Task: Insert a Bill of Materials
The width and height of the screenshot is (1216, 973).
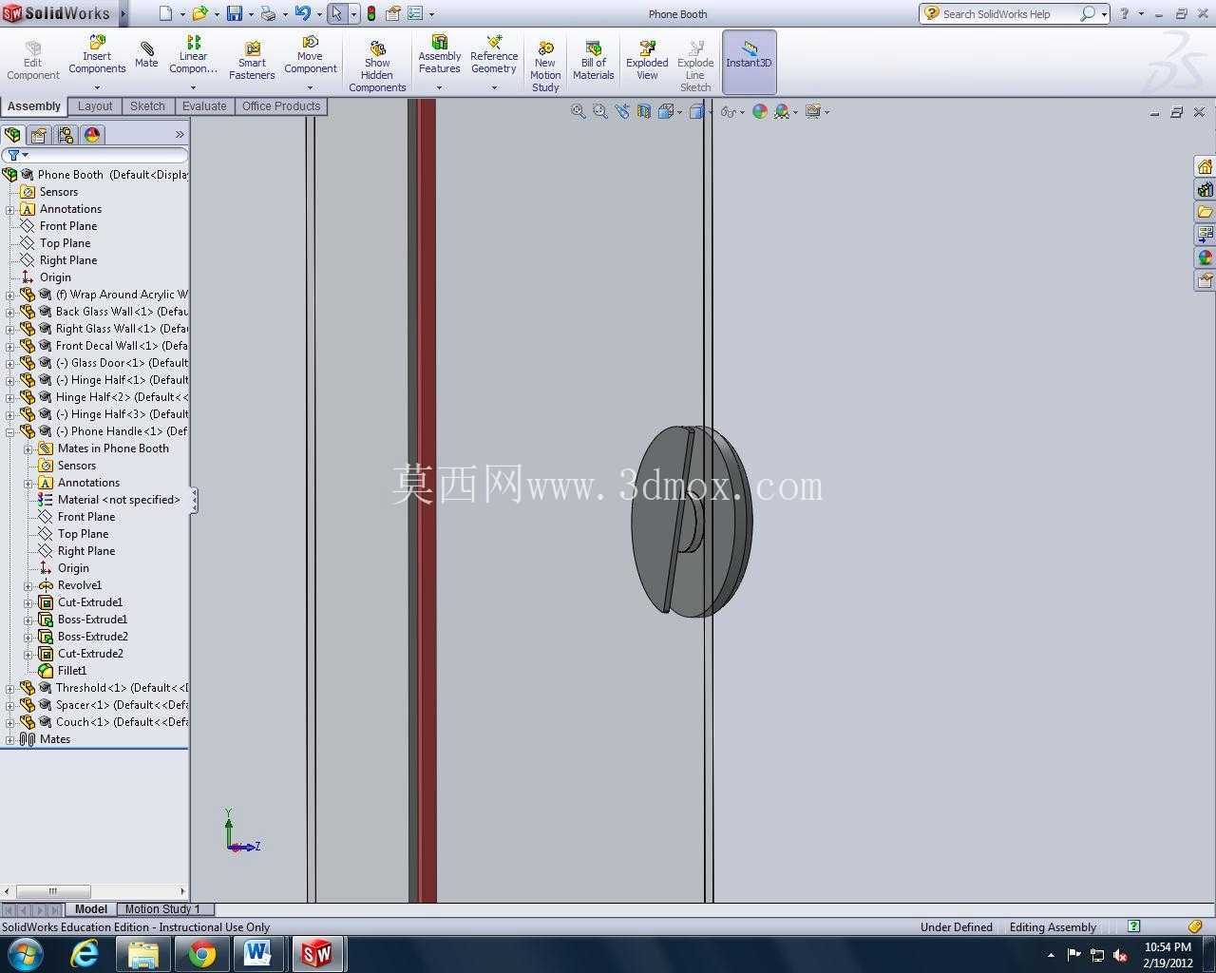Action: [x=594, y=61]
